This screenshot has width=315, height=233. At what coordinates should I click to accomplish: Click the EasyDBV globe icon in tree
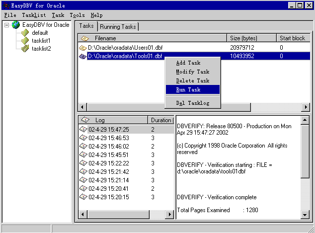point(16,25)
